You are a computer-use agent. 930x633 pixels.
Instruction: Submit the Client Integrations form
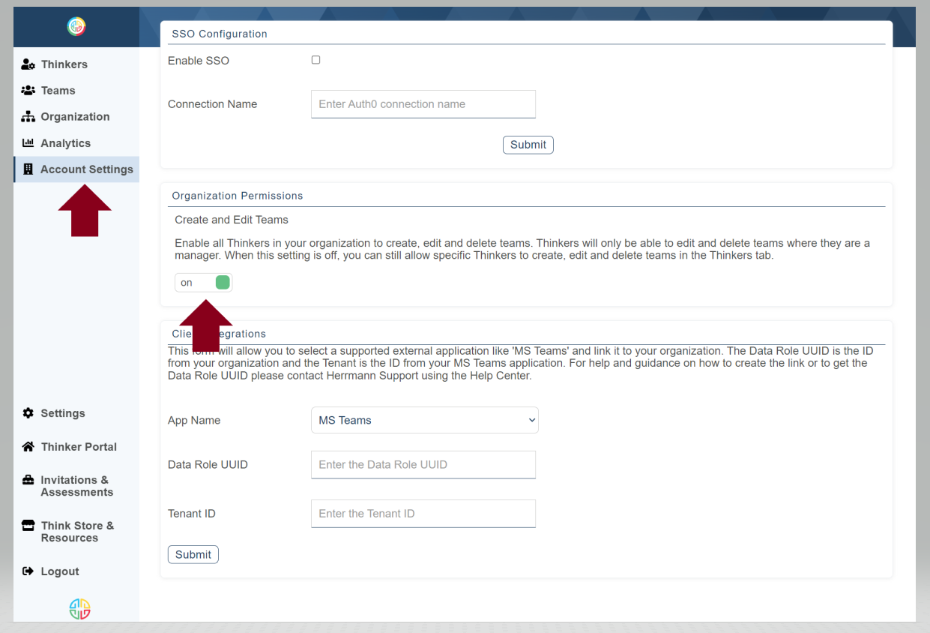[193, 554]
